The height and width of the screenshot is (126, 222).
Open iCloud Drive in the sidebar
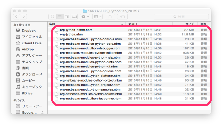tap(28, 43)
